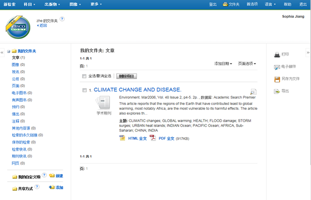Select 期刊快讯 (0) in folder list

point(22,156)
